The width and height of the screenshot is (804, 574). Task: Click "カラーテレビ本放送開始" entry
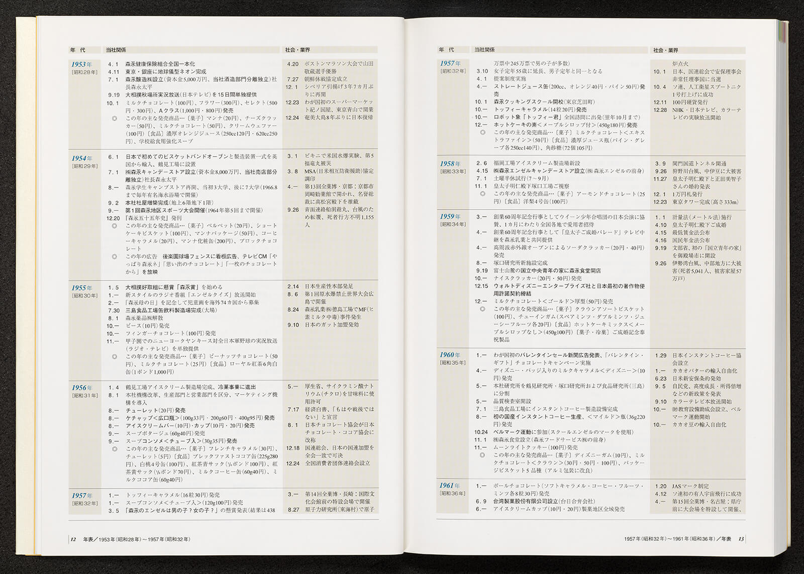[x=702, y=402]
